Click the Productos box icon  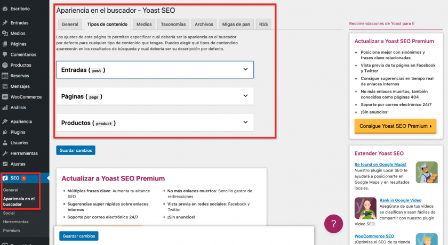tap(5, 65)
